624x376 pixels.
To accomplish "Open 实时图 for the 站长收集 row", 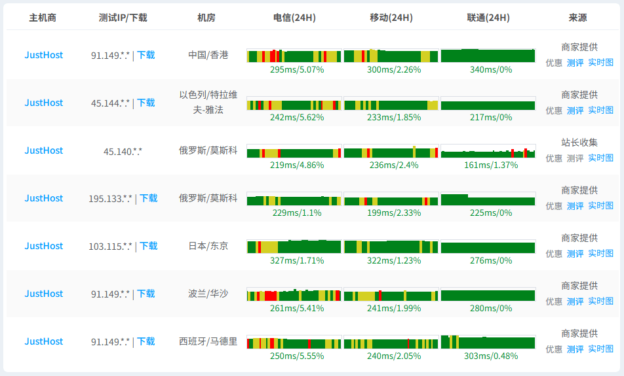I will pos(600,158).
